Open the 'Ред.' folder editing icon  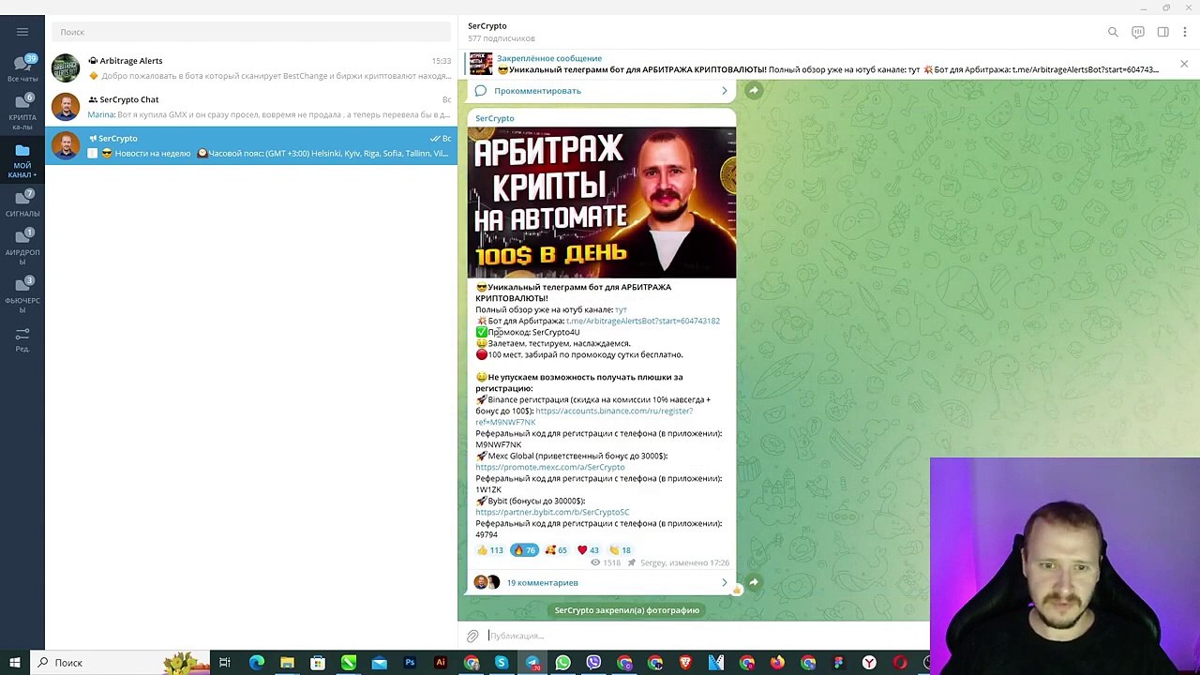pyautogui.click(x=22, y=339)
